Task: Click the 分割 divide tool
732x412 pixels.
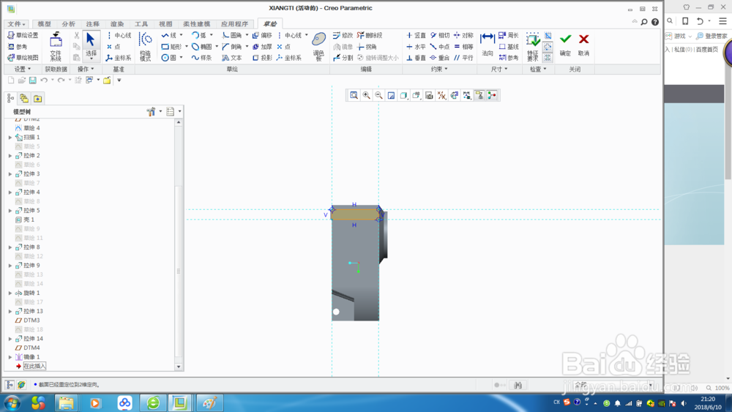Action: coord(343,58)
